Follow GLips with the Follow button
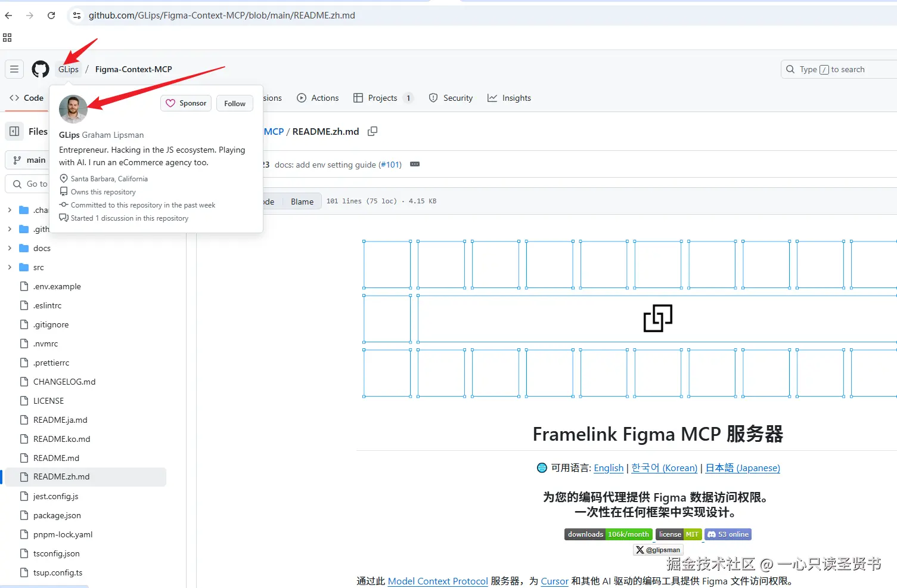Screen dimensions: 897x588 click(x=235, y=103)
